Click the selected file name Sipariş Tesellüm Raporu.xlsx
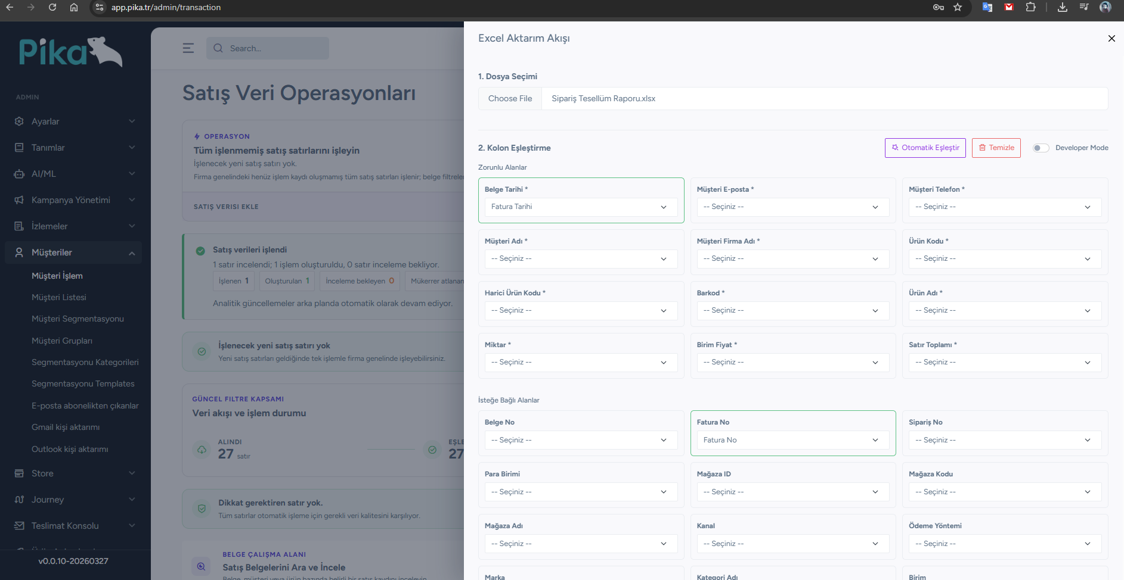The width and height of the screenshot is (1124, 580). coord(603,99)
